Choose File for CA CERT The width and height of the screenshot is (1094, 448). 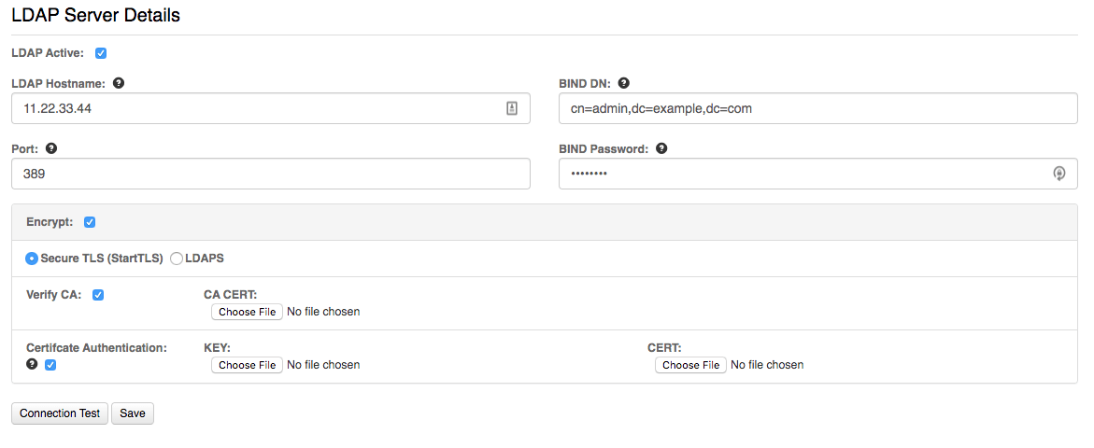tap(247, 312)
